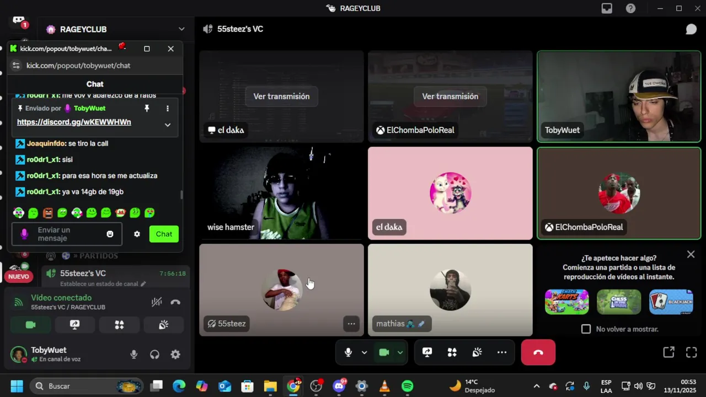Open the pinned message three-dot menu
The height and width of the screenshot is (397, 706).
pyautogui.click(x=168, y=109)
